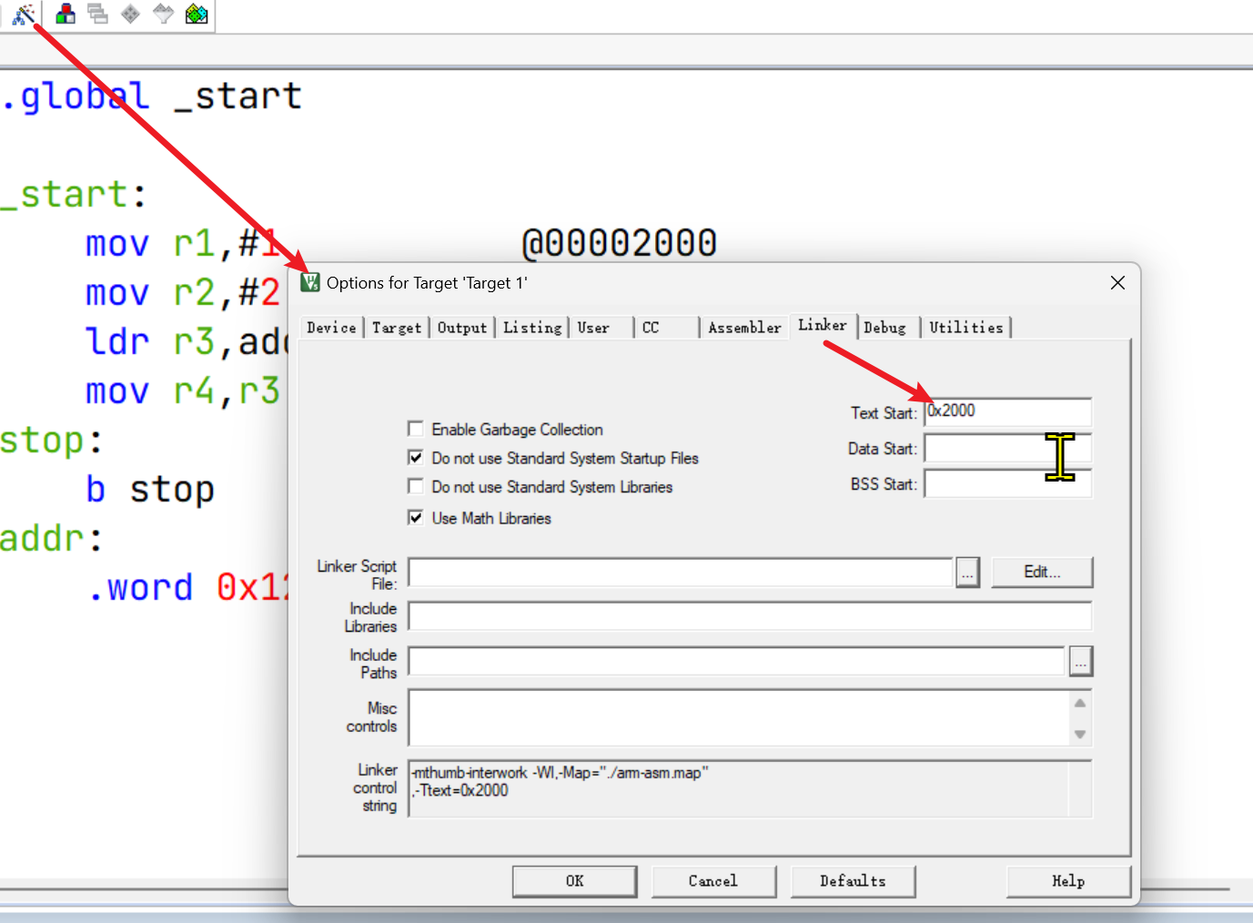Open the Utilities tab

(966, 328)
